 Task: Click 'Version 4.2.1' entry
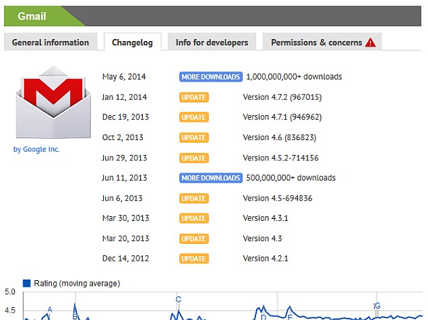(x=266, y=258)
